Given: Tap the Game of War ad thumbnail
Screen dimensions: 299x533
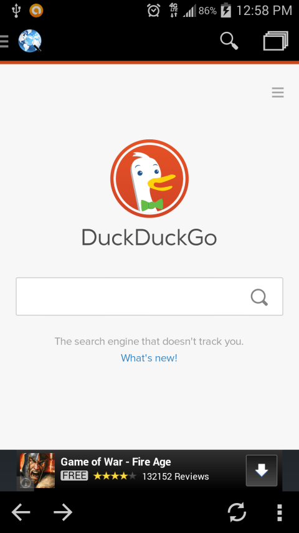Looking at the screenshot, I should [37, 471].
